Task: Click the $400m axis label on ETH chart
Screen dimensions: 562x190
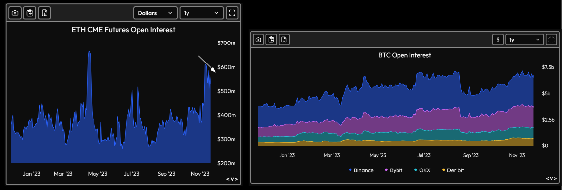Action: pyautogui.click(x=227, y=115)
